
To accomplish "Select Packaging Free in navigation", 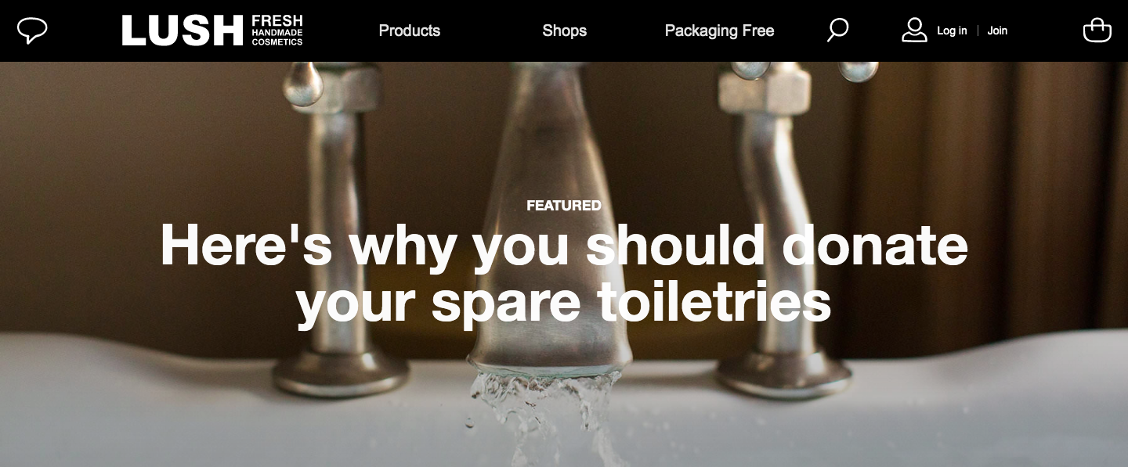I will 719,31.
